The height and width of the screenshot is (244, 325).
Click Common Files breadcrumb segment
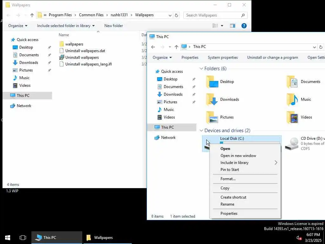[91, 15]
